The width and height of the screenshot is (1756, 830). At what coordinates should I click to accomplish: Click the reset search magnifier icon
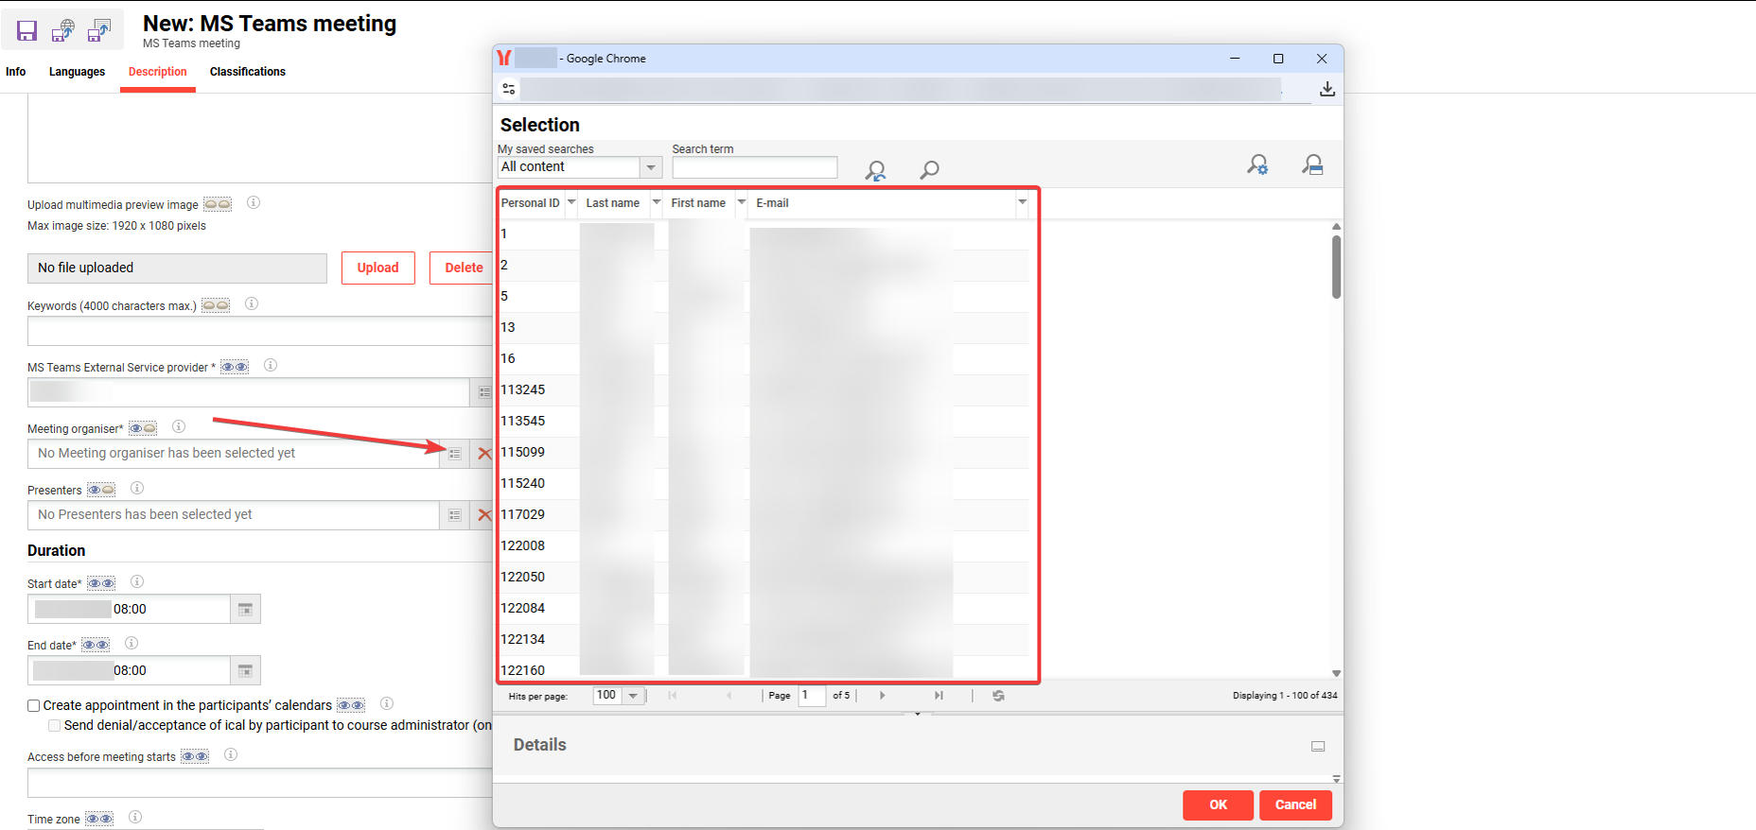point(876,170)
